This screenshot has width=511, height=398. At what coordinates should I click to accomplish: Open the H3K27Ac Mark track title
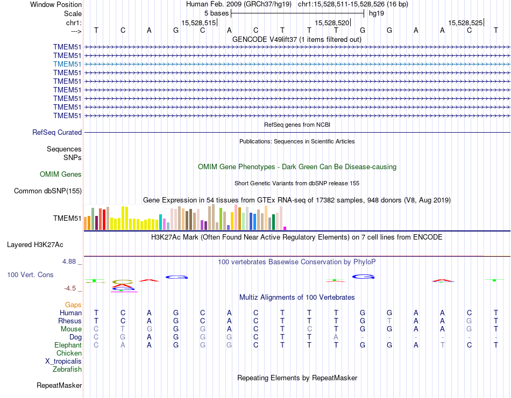[297, 237]
